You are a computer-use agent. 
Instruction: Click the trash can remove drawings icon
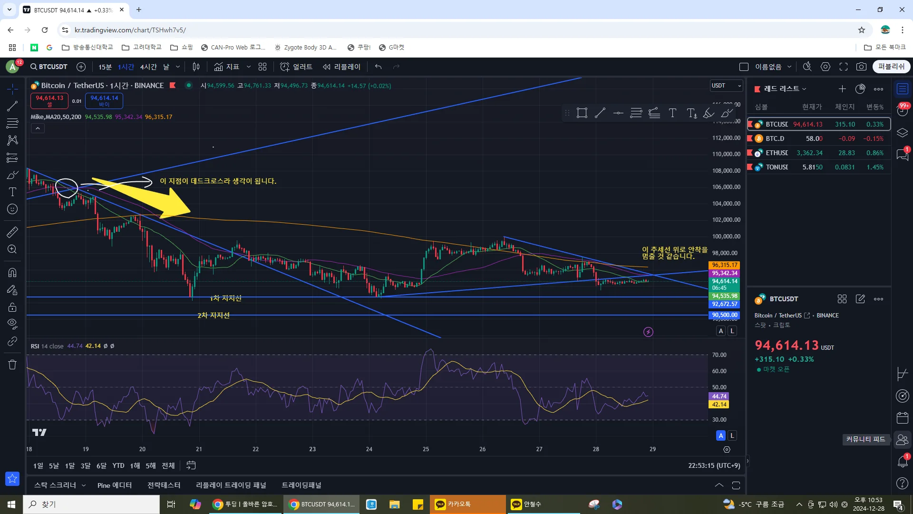tap(12, 365)
